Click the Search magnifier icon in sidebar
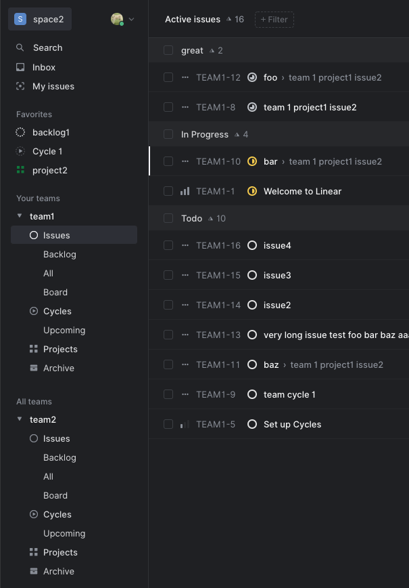This screenshot has height=588, width=409. click(20, 47)
